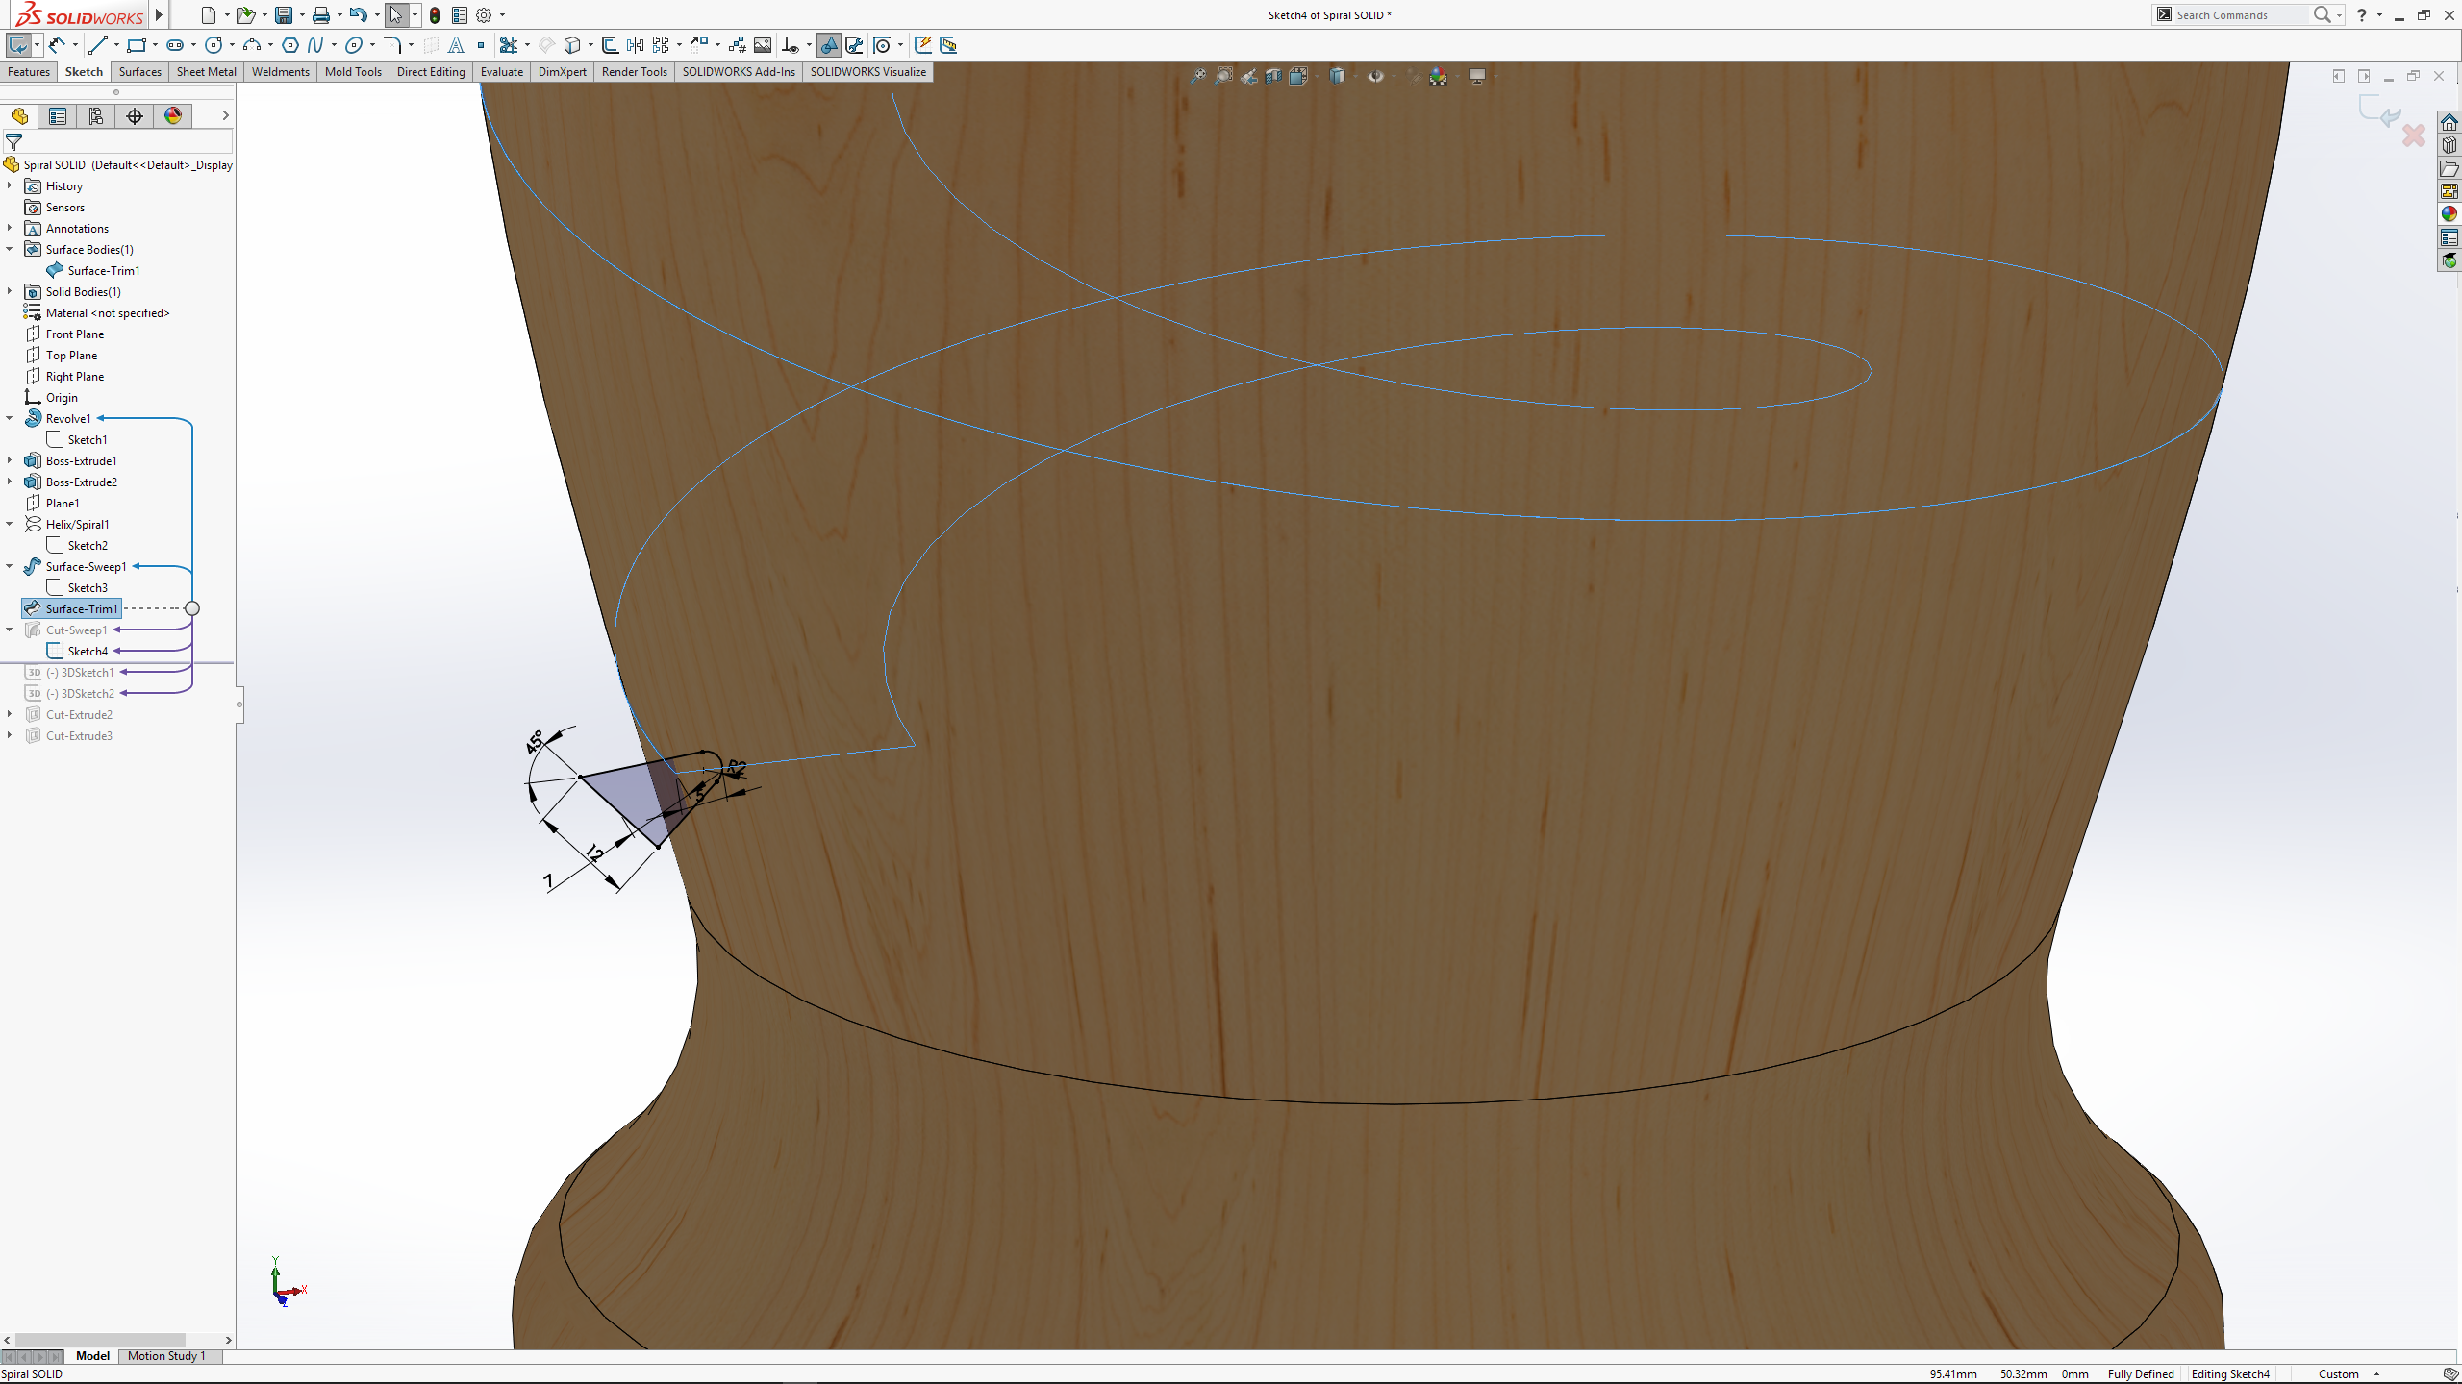Select the sketch Text tool
Viewport: 2462px width, 1384px height.
(456, 45)
